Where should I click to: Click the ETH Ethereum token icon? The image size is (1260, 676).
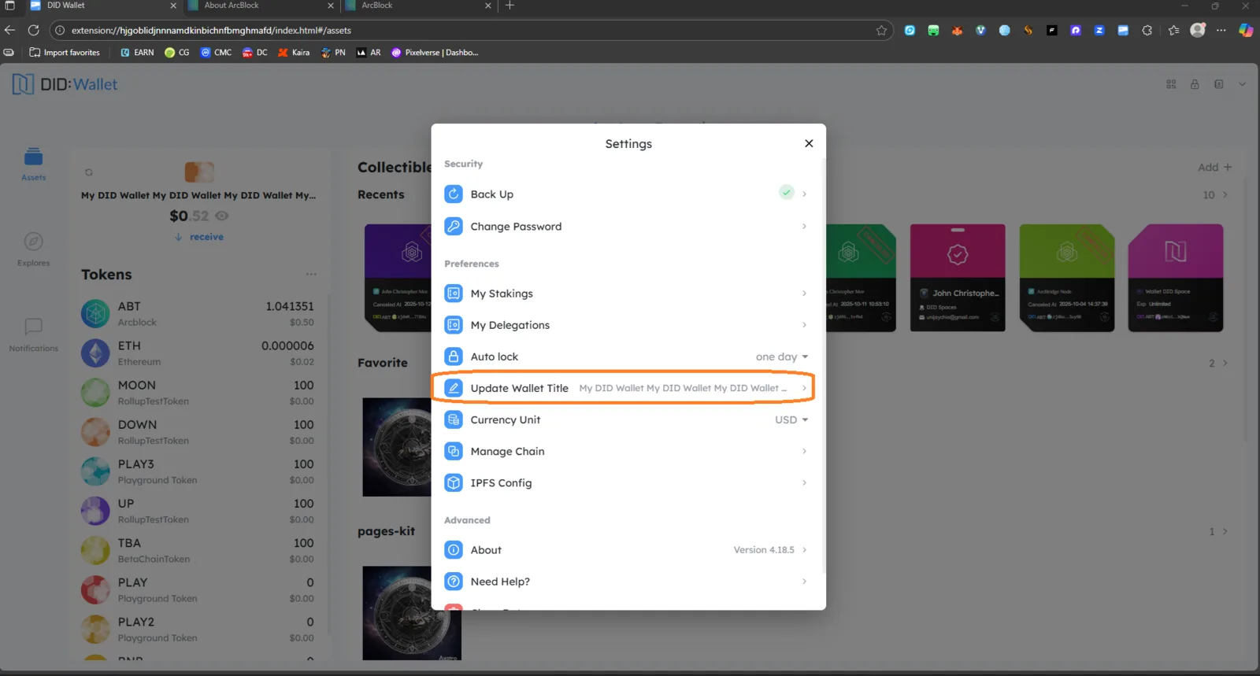(x=95, y=353)
